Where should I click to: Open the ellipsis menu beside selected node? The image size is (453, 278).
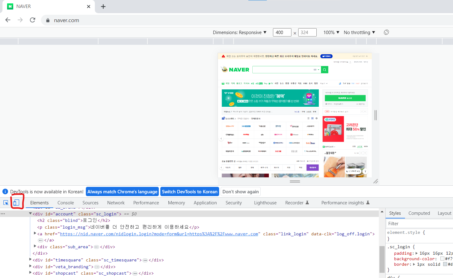pyautogui.click(x=3, y=214)
